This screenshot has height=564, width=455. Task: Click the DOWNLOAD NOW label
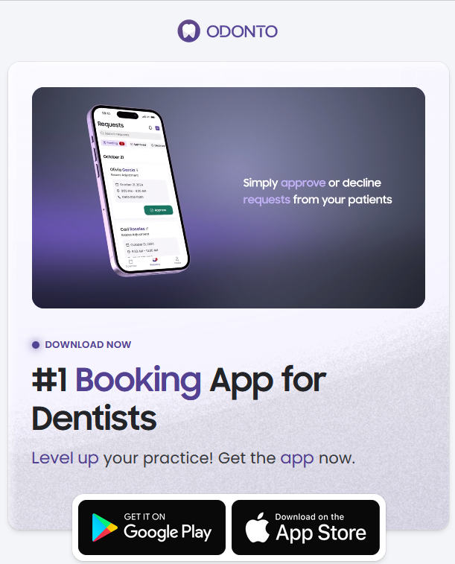click(88, 345)
